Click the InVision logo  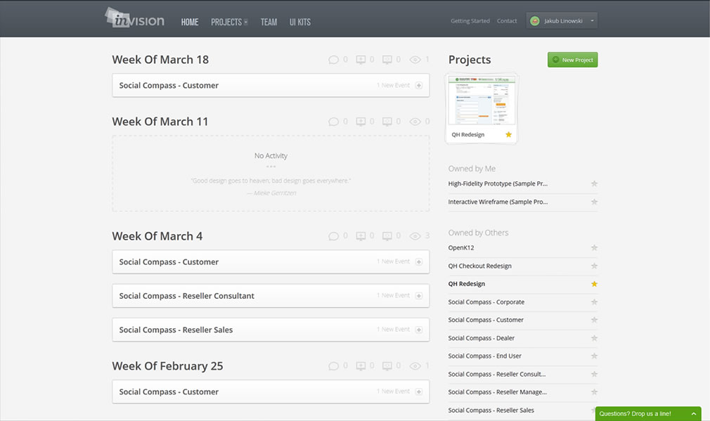click(x=135, y=18)
